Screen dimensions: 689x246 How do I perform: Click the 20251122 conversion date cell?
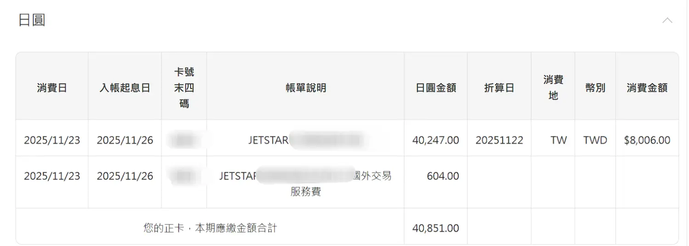coord(499,140)
